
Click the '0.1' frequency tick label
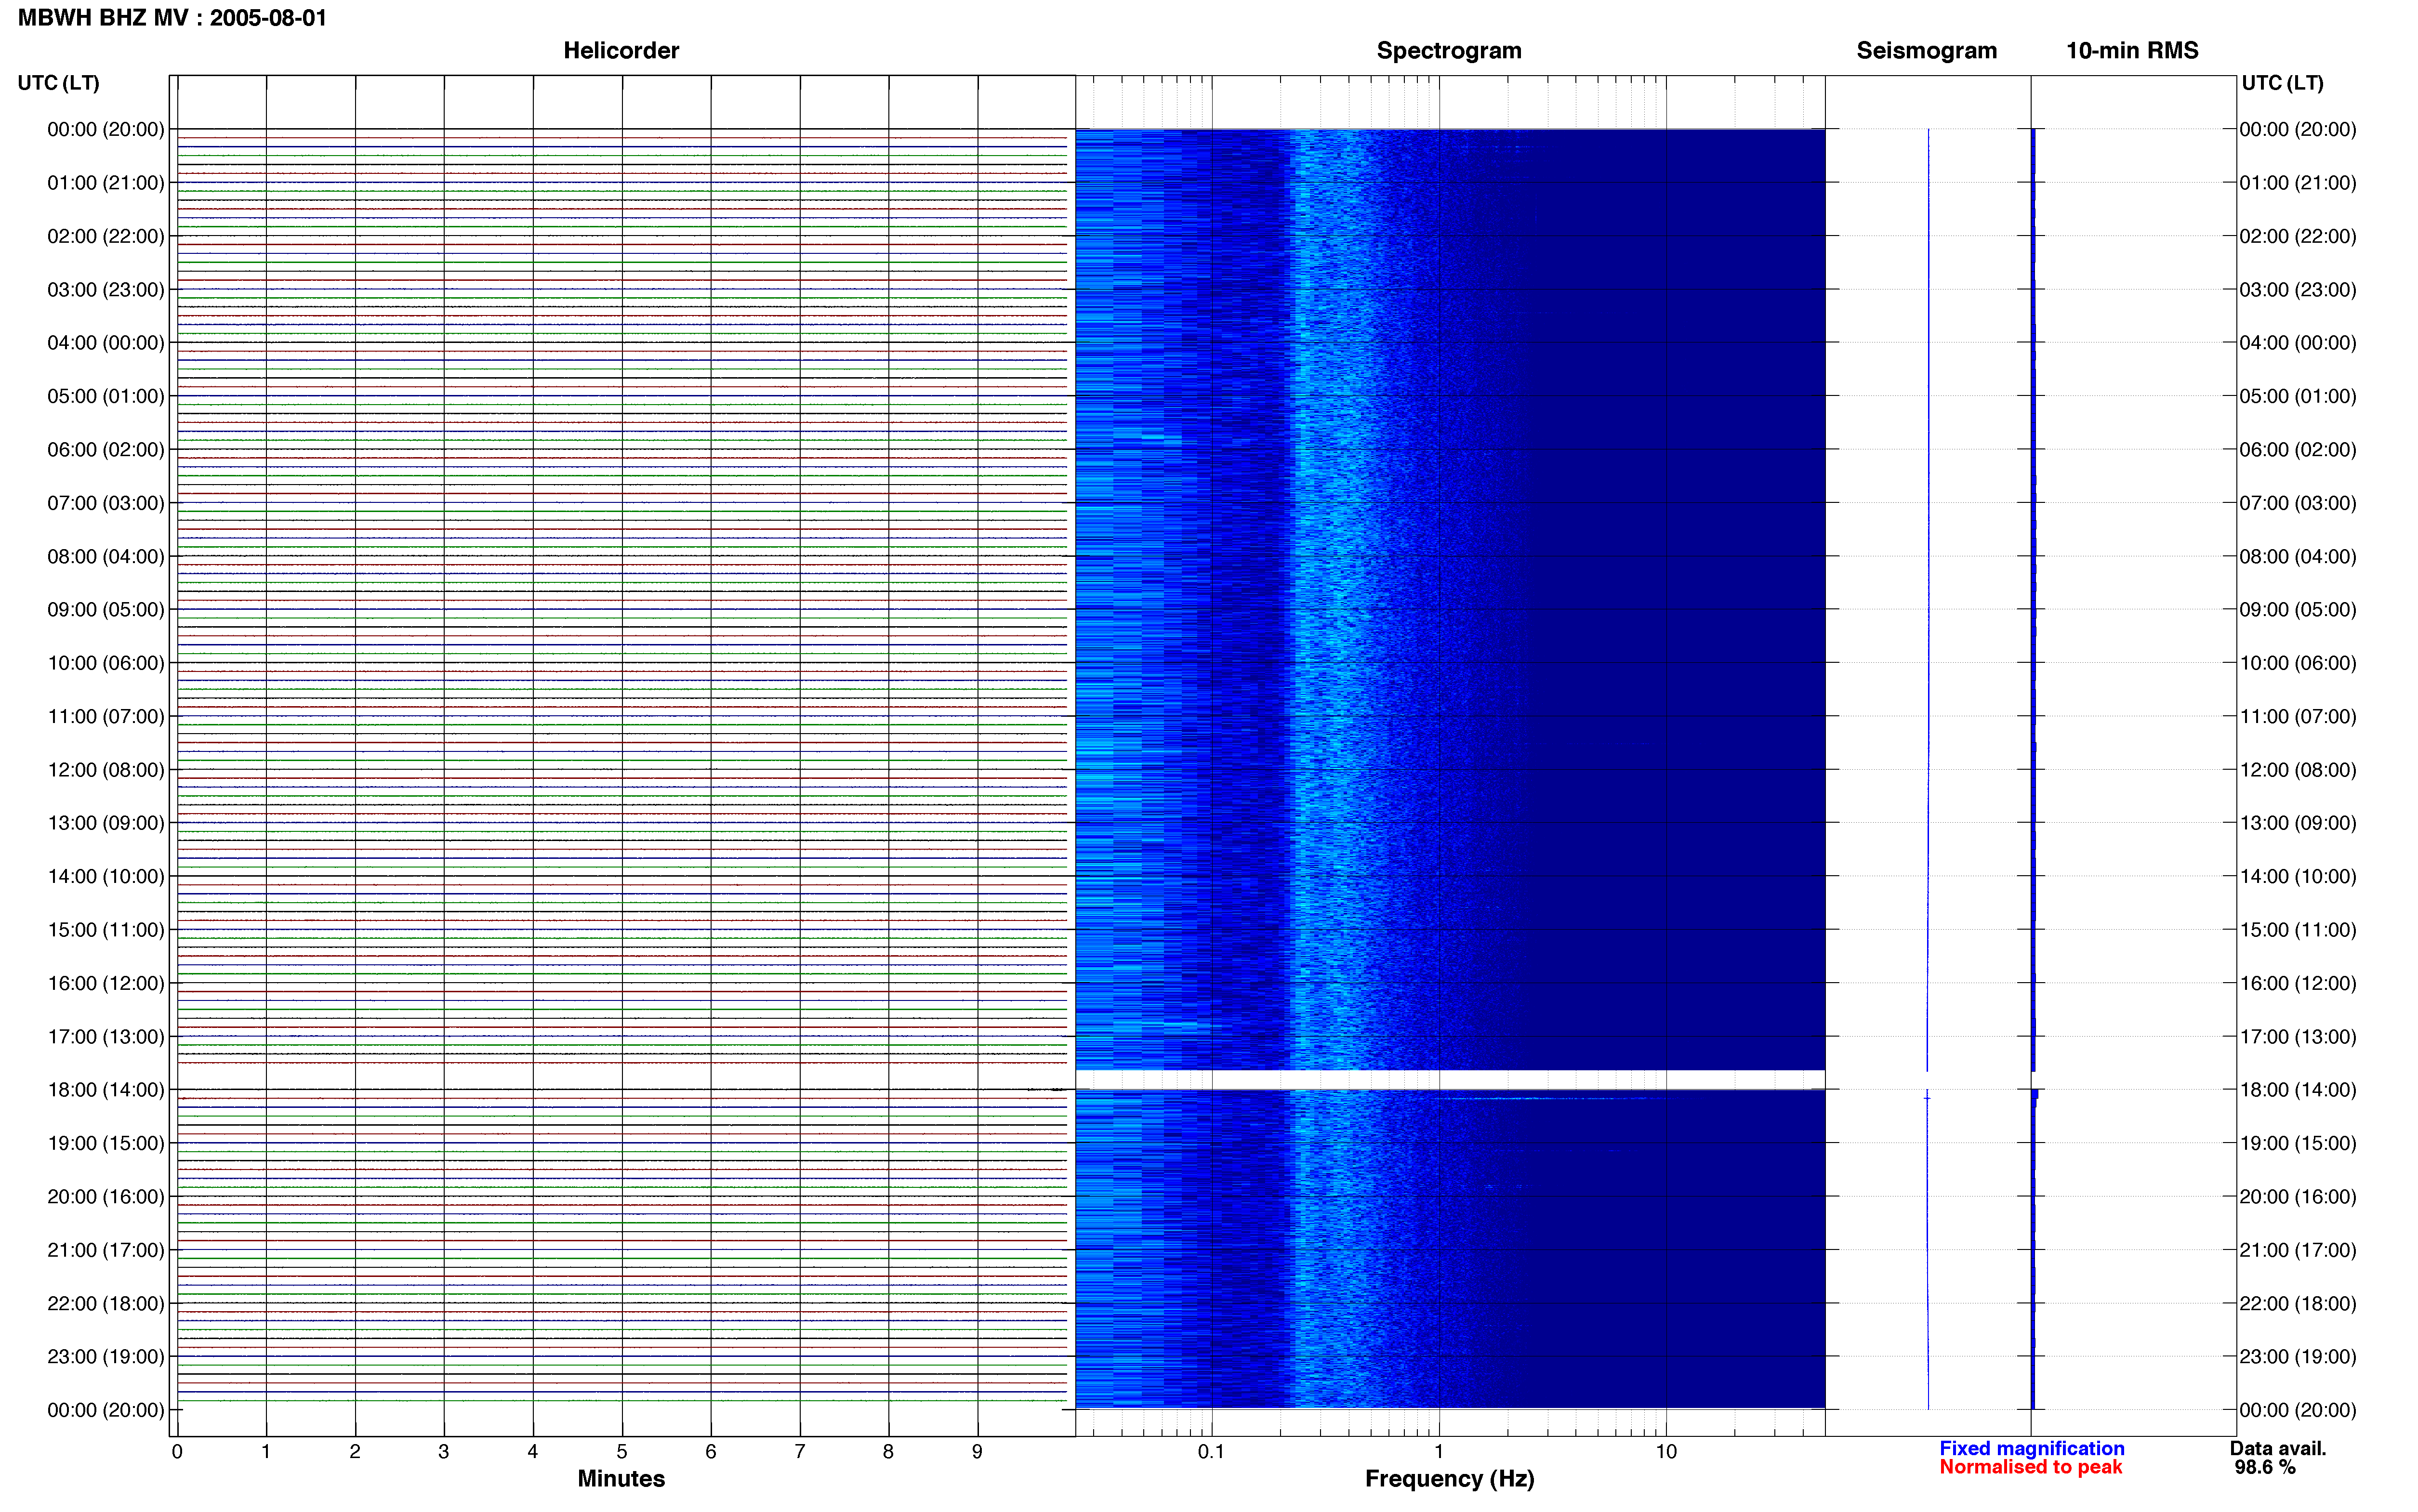click(1211, 1451)
